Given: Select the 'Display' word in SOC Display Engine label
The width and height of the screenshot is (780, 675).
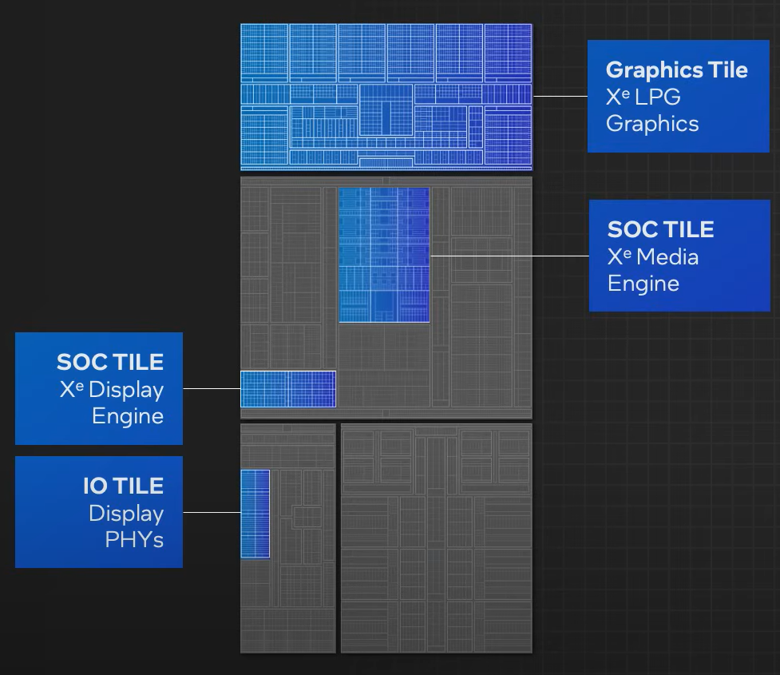Looking at the screenshot, I should pos(126,390).
